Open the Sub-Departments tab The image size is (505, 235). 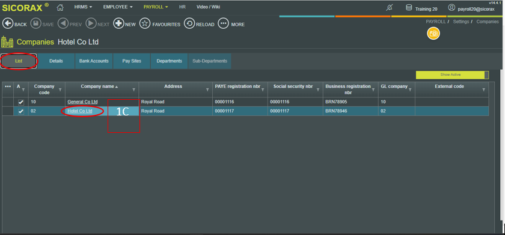(210, 61)
